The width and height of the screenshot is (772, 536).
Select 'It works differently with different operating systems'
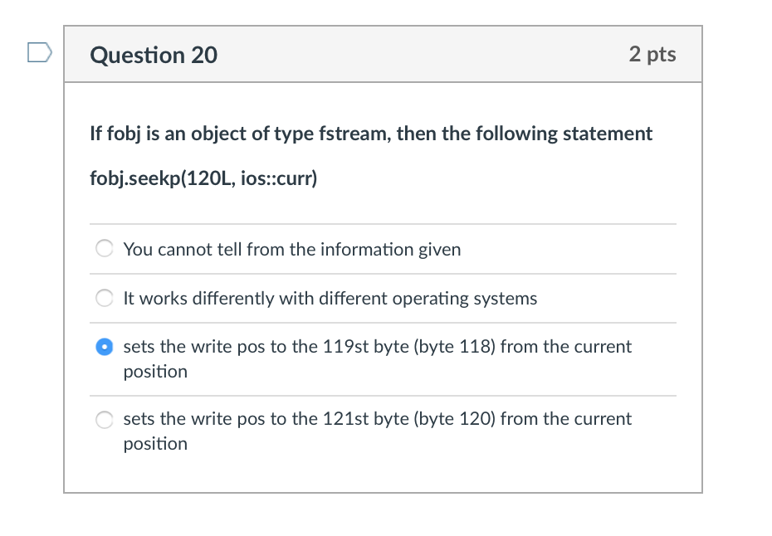click(x=105, y=298)
